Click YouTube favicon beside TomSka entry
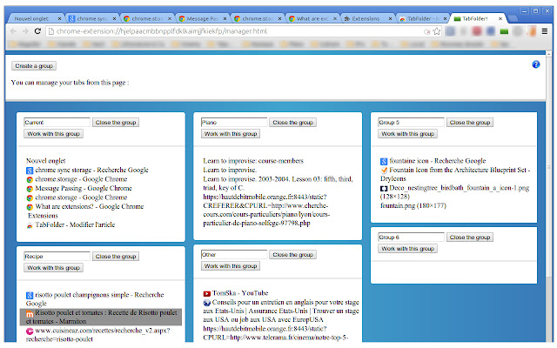Viewport: 557px width, 348px height. 207,294
